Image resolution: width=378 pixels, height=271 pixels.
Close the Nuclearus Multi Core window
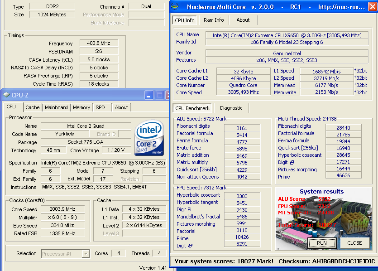tap(373, 6)
